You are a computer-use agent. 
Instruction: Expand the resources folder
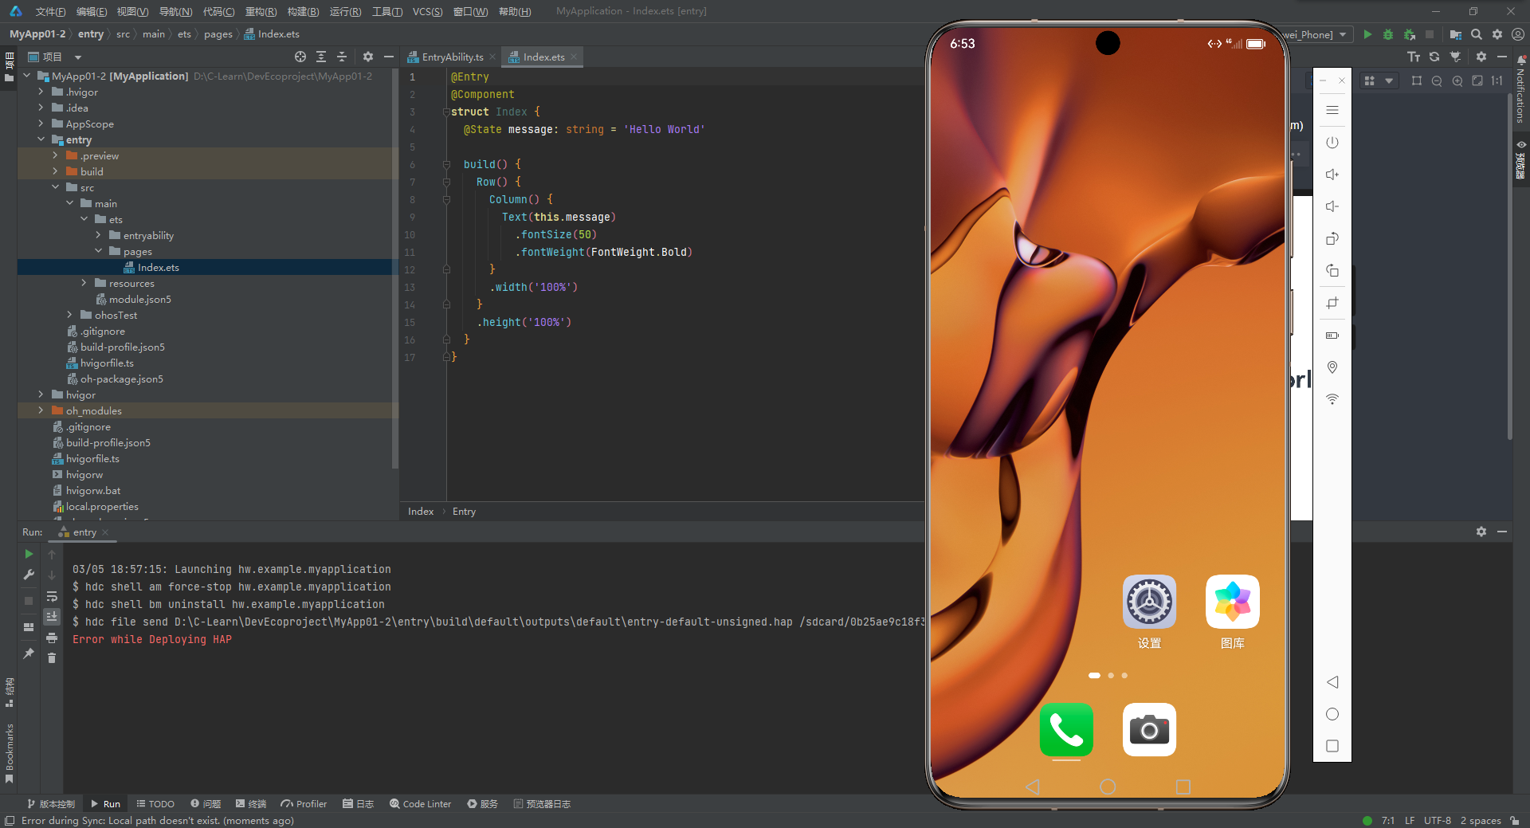(84, 283)
